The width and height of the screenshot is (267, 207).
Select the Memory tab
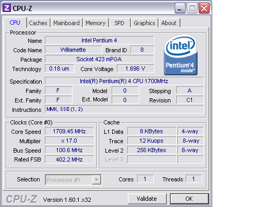[x=95, y=23]
